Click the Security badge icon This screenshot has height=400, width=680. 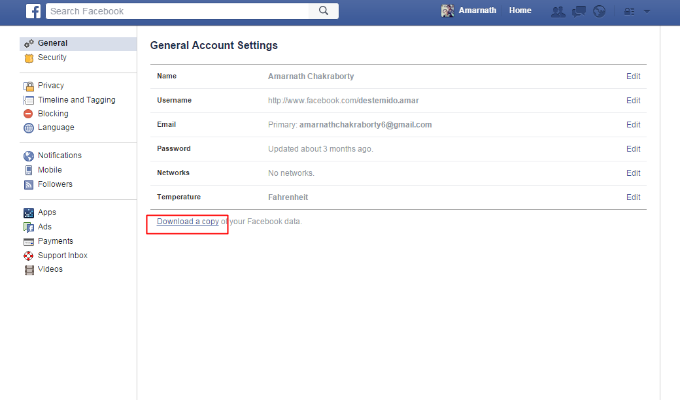[29, 58]
